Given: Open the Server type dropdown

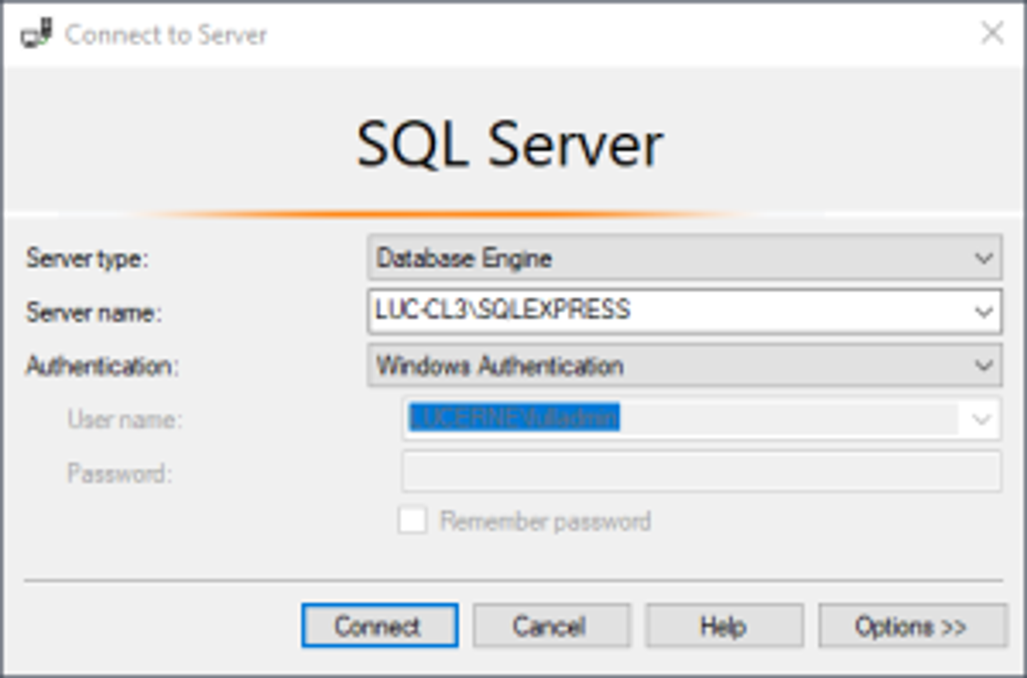Looking at the screenshot, I should (685, 257).
